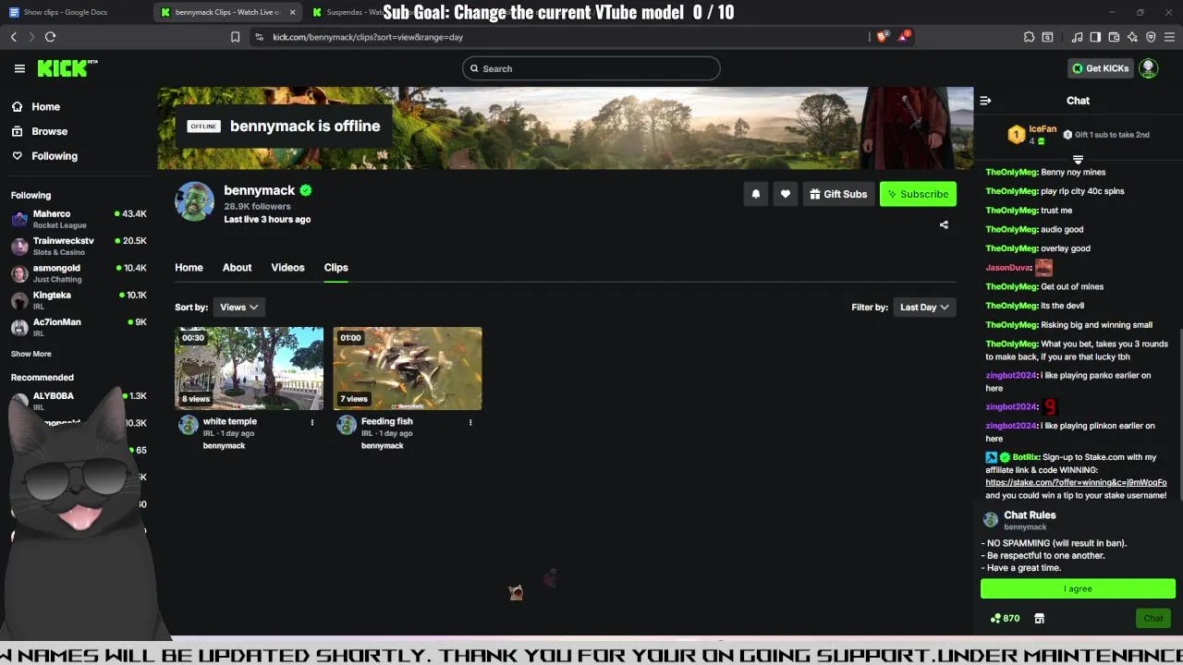This screenshot has height=665, width=1183.
Task: Click I agree to chat rules
Action: (1078, 588)
